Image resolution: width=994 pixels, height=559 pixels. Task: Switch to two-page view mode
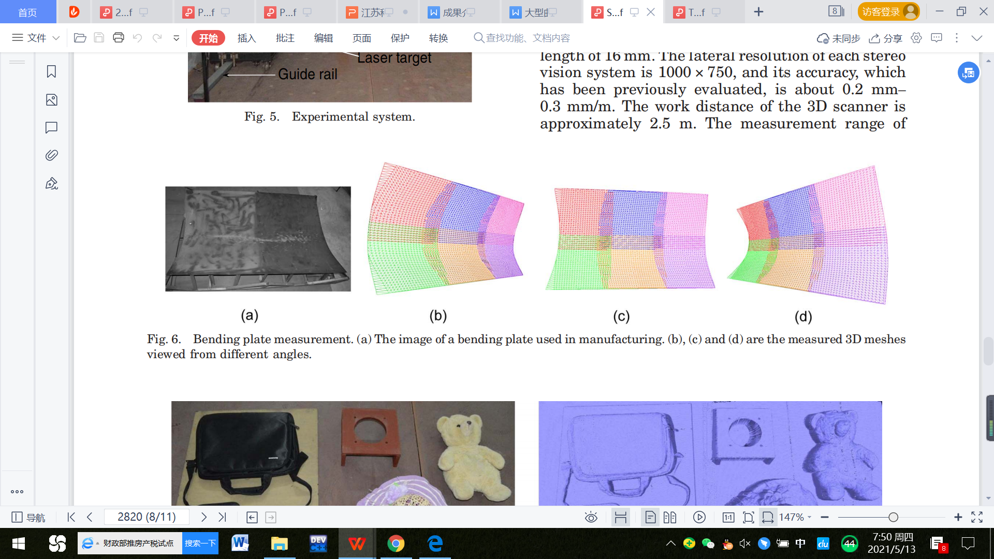coord(670,517)
